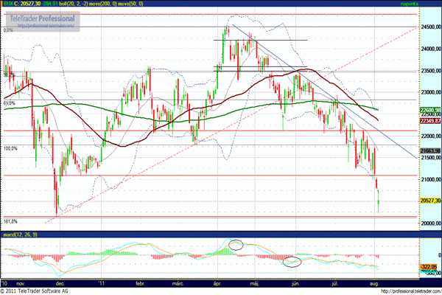Select the 61,8% Fibonacci level label
Image resolution: width=442 pixels, height=295 pixels.
coord(10,104)
